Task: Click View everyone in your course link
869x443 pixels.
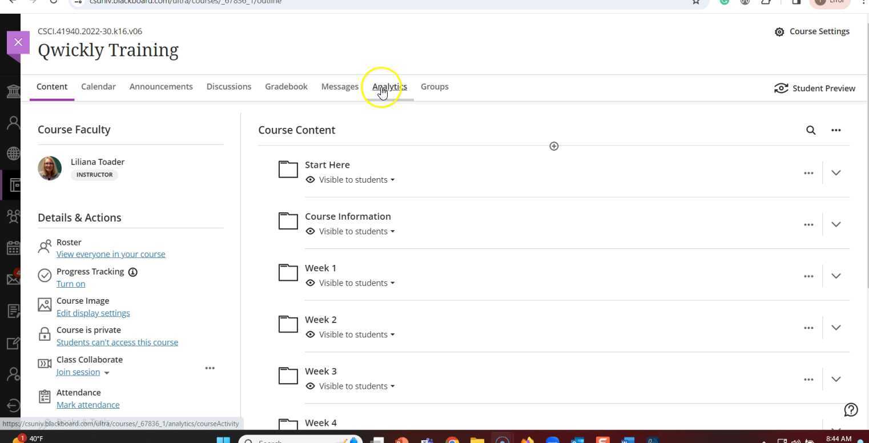Action: click(x=111, y=254)
